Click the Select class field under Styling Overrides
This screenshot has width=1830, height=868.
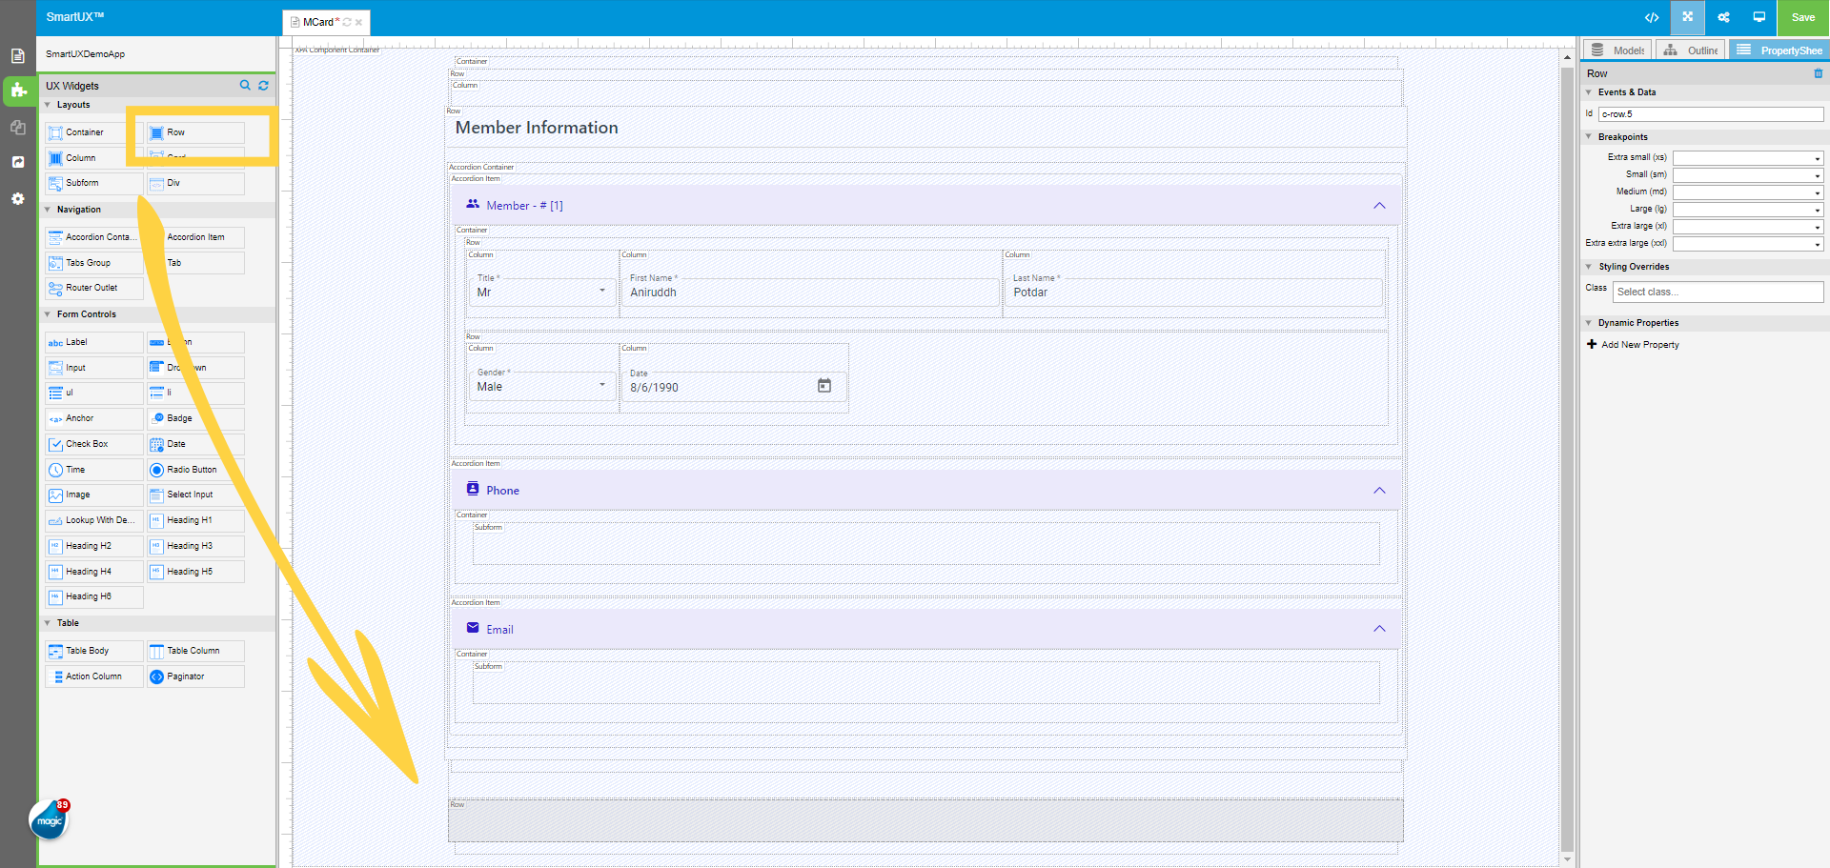(1718, 292)
